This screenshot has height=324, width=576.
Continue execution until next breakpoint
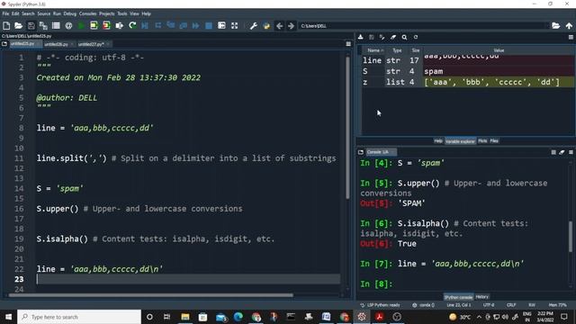tap(196, 26)
